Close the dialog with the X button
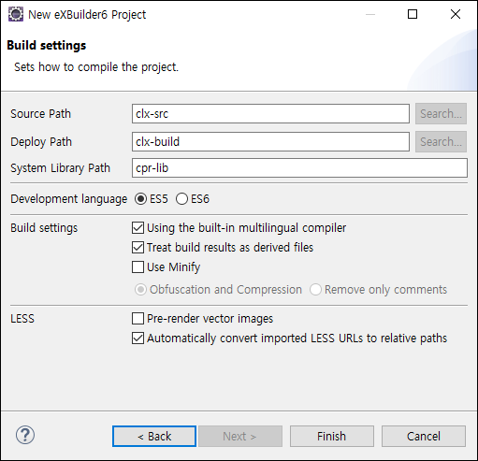Screen dimensions: 478x461 click(x=456, y=14)
